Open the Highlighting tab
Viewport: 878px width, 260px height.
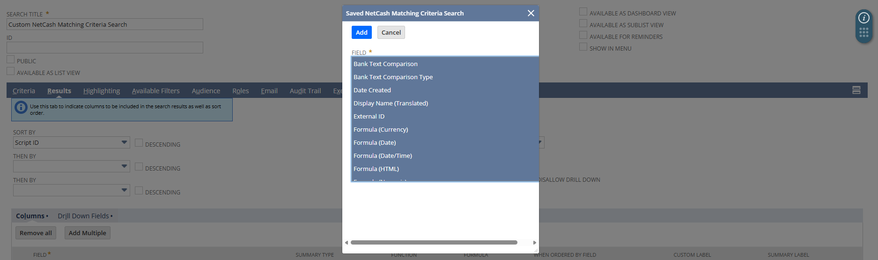pos(101,91)
